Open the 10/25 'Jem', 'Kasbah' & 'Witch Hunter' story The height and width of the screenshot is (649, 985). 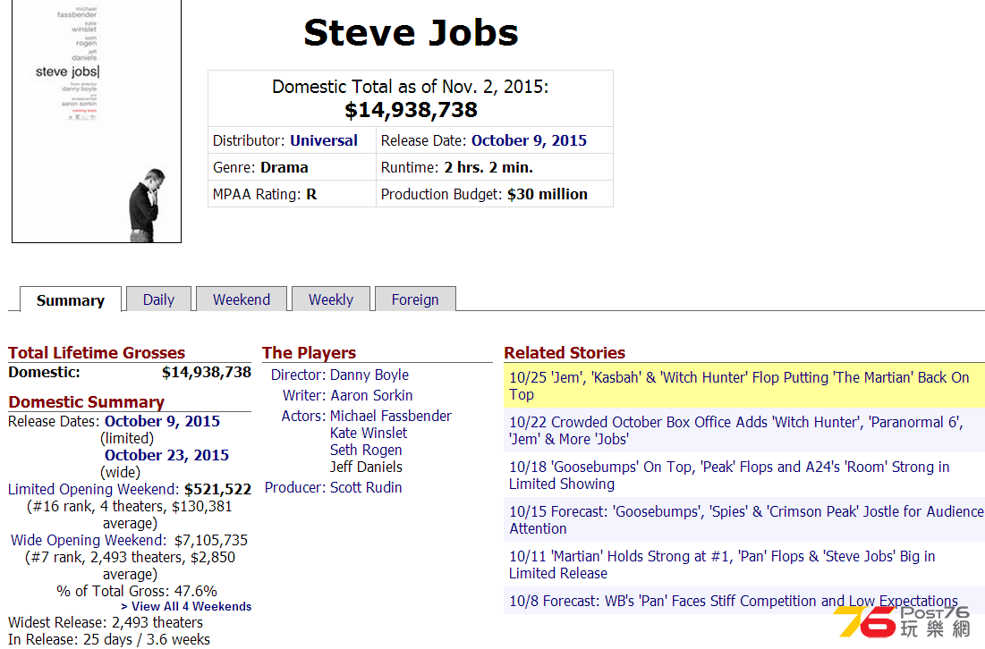point(739,386)
